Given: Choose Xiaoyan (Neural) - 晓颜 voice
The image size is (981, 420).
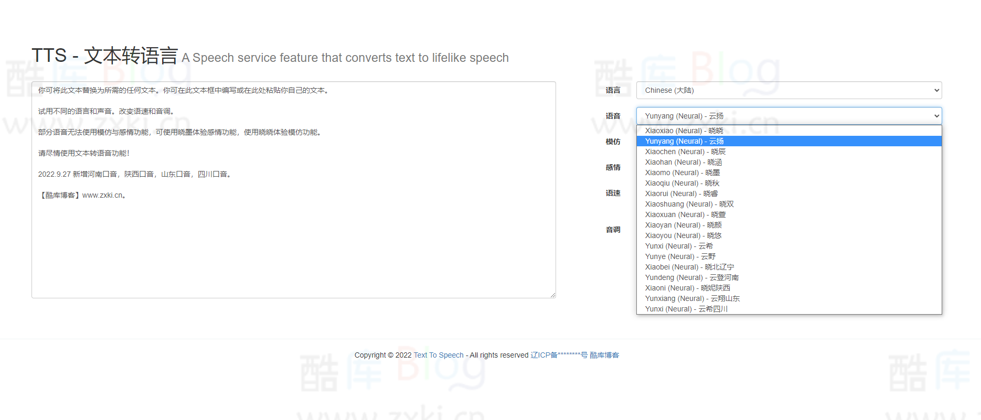Looking at the screenshot, I should pos(683,225).
